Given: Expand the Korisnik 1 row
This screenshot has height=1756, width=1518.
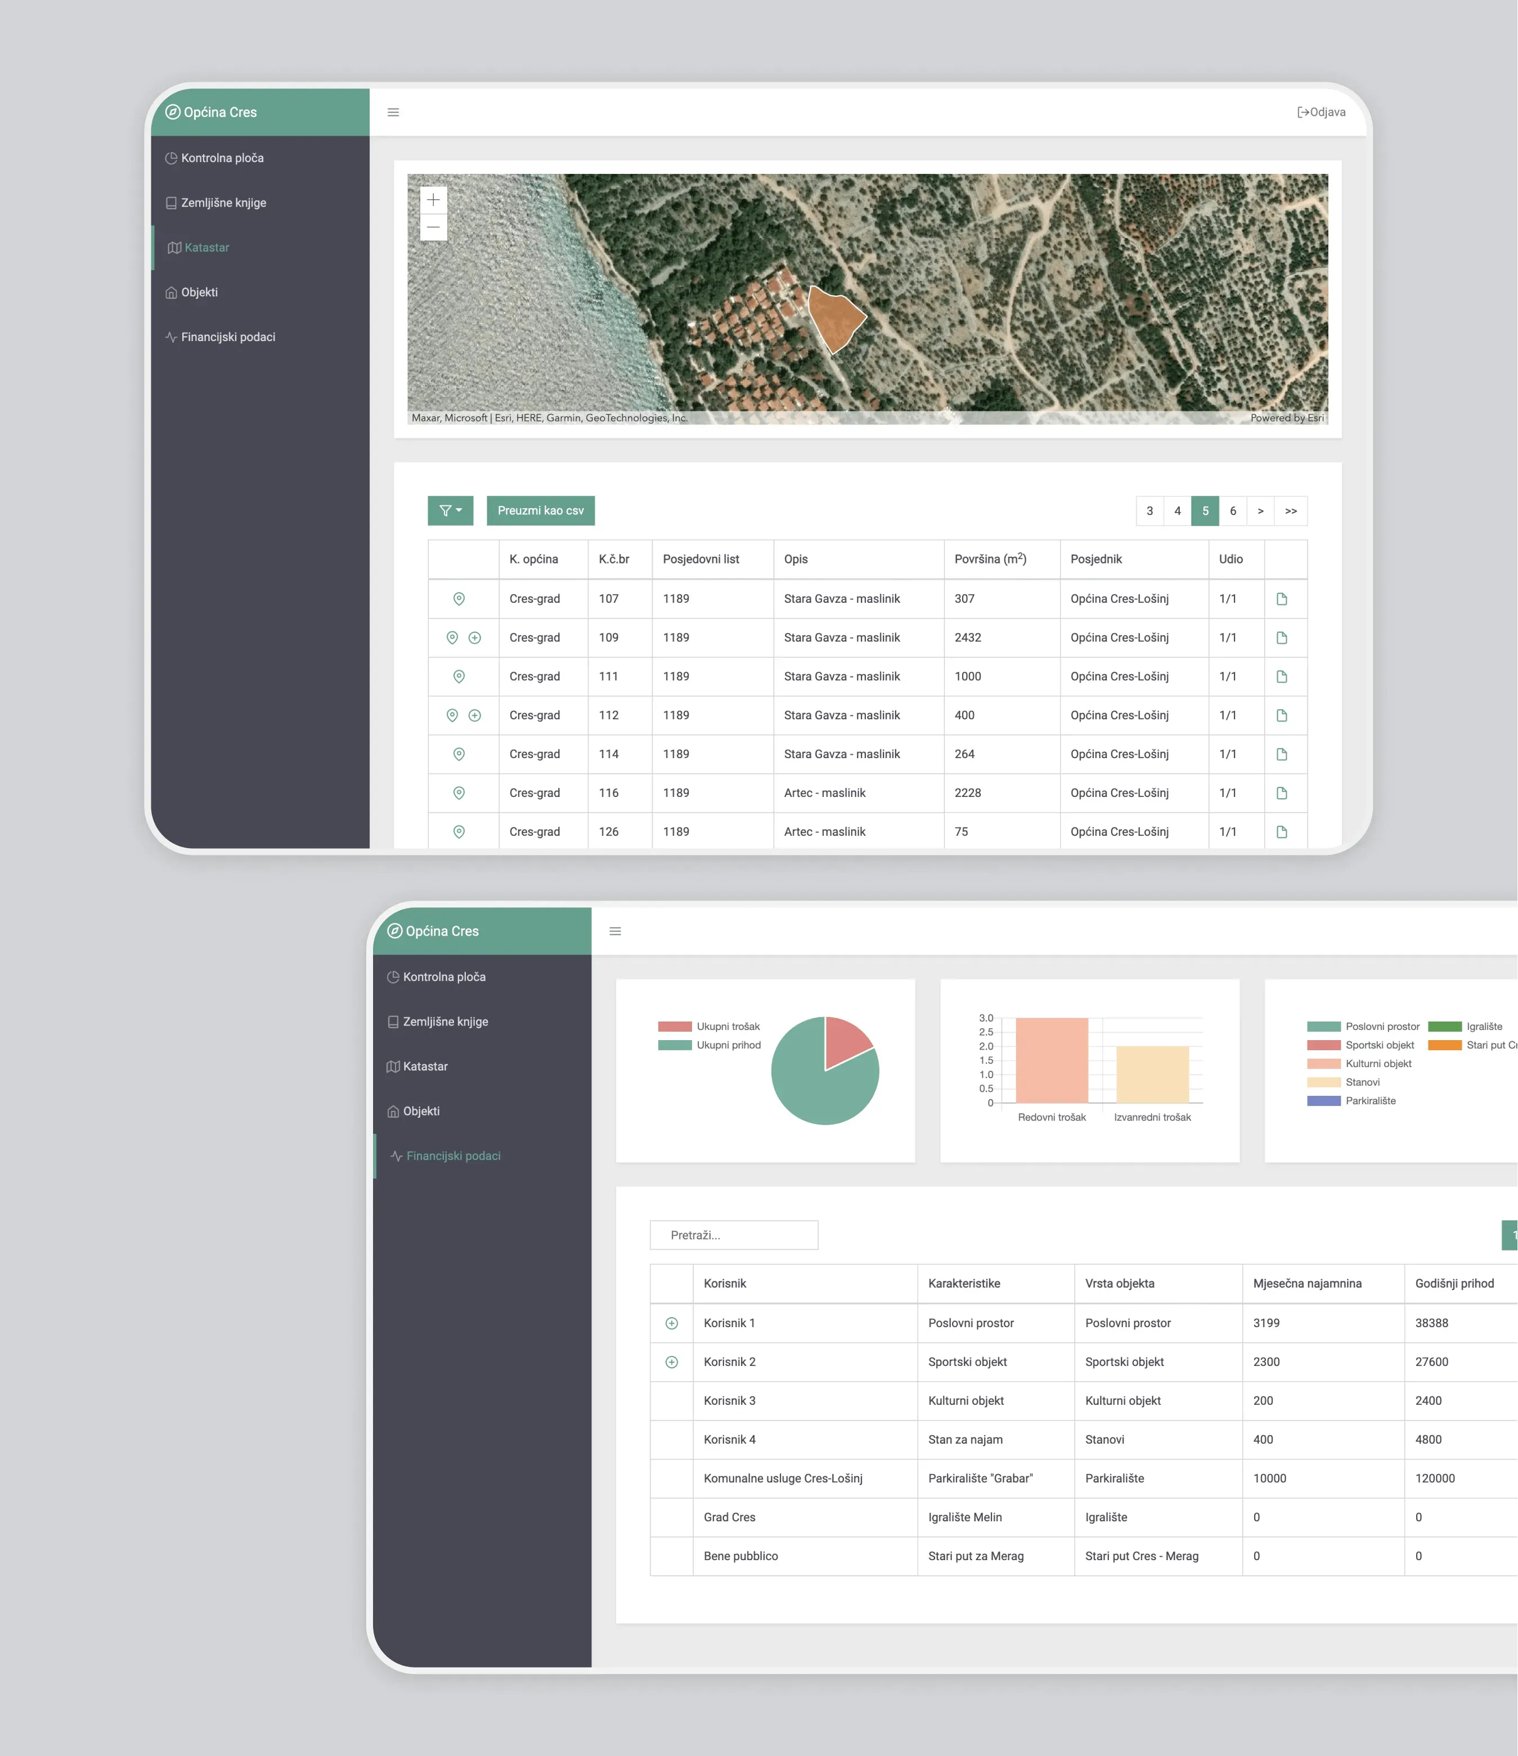Looking at the screenshot, I should pos(671,1323).
